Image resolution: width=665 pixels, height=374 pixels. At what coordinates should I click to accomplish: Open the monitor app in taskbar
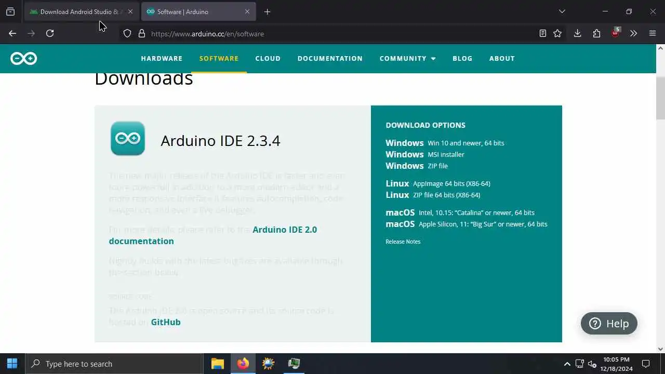[x=294, y=364]
